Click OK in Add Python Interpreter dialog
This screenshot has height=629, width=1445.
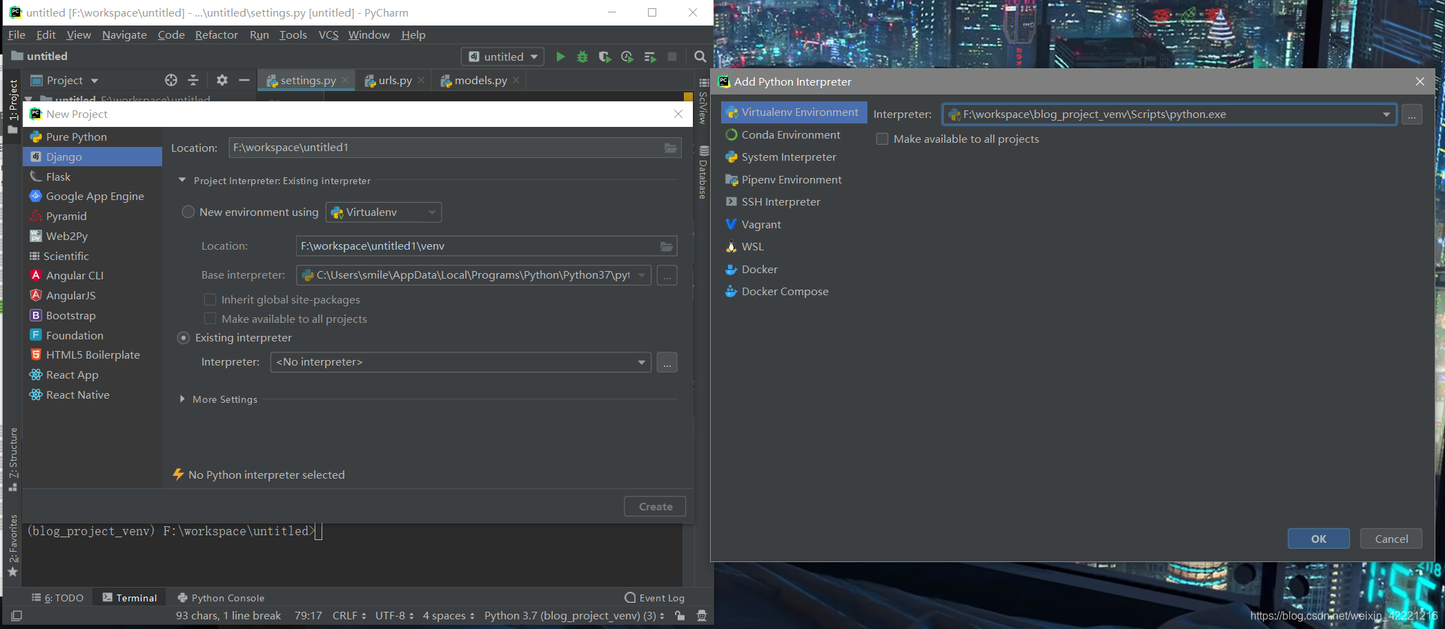pos(1318,539)
